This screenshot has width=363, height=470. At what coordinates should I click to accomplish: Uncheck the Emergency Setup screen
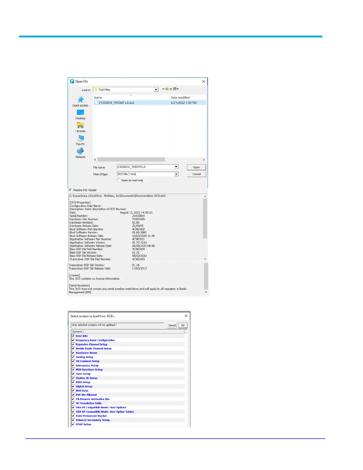click(73, 365)
